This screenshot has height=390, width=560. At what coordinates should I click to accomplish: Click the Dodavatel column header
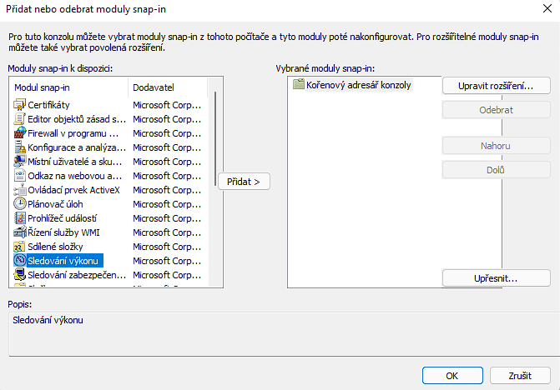pos(167,87)
